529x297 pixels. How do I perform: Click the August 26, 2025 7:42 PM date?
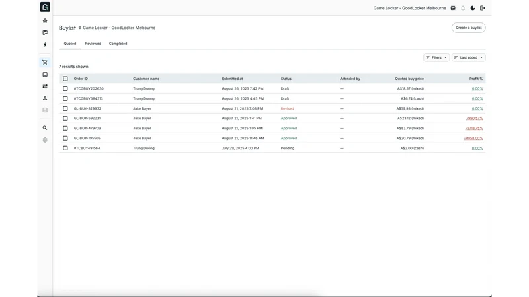(243, 88)
